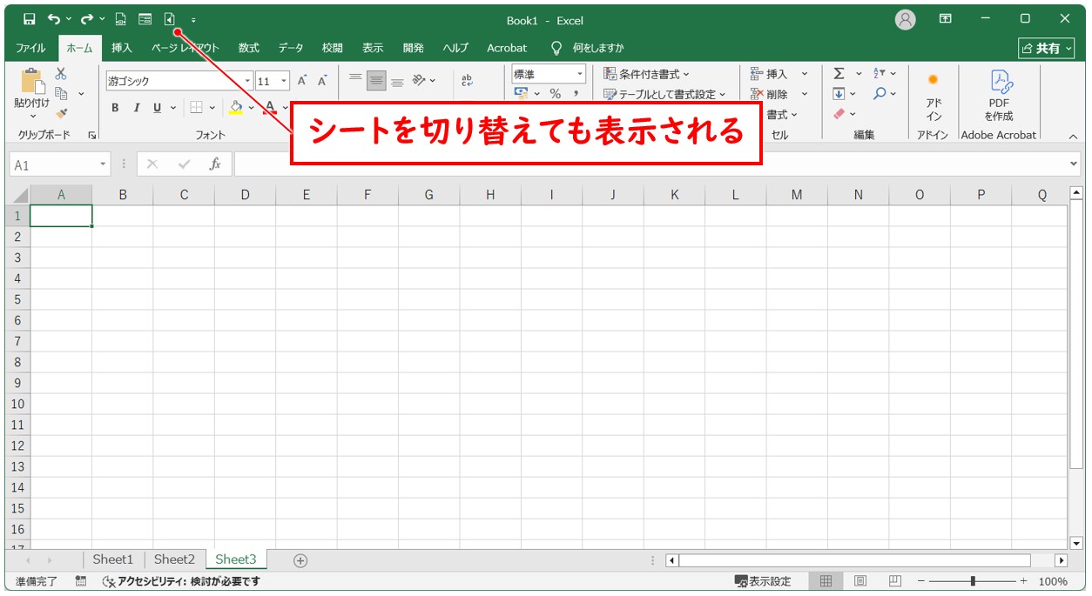
Task: Open 条件付き書式 menu
Action: tap(646, 74)
